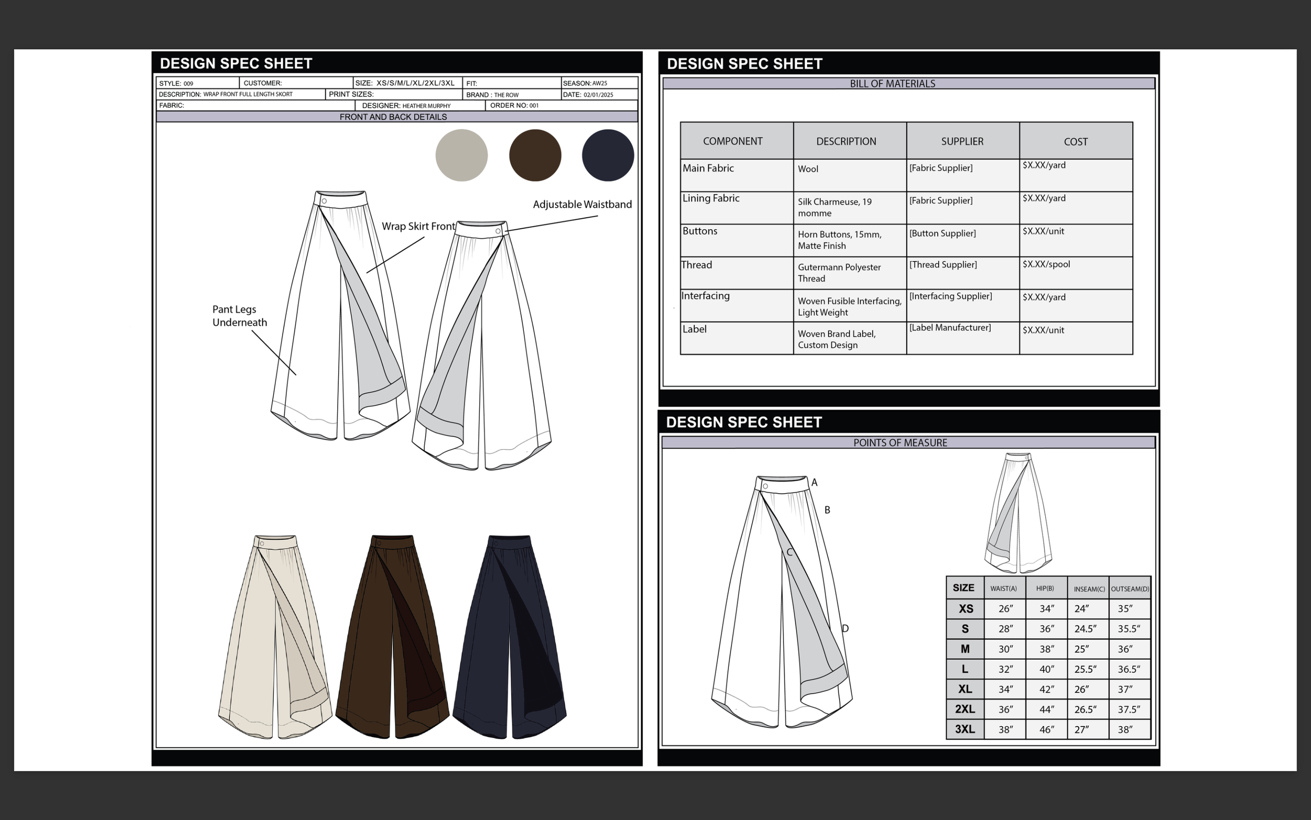Screen dimensions: 1311x820
Task: Click the 'Pant Legs Underneath' annotation label
Action: pyautogui.click(x=239, y=316)
